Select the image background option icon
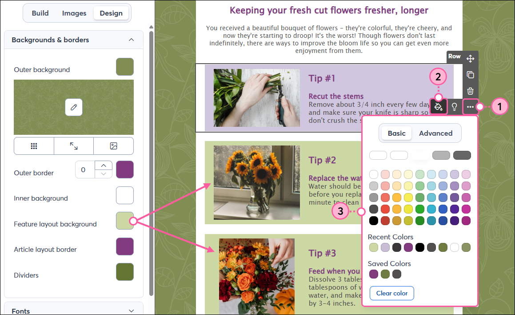Image resolution: width=515 pixels, height=315 pixels. pyautogui.click(x=113, y=146)
